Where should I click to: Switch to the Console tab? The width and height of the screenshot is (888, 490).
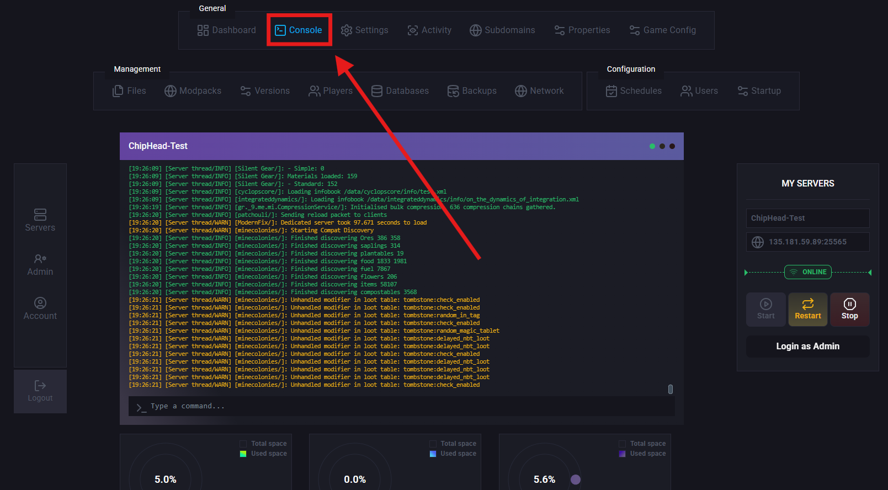pyautogui.click(x=299, y=30)
